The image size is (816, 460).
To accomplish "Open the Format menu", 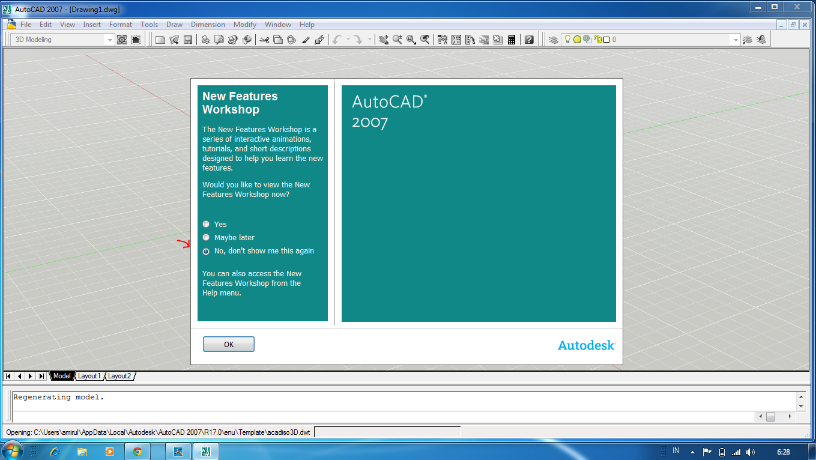I will [121, 25].
